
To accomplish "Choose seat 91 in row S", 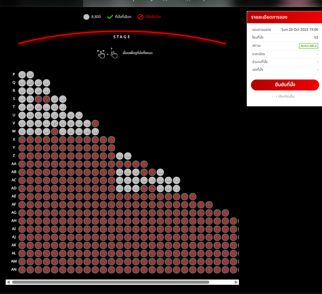I will (22, 99).
